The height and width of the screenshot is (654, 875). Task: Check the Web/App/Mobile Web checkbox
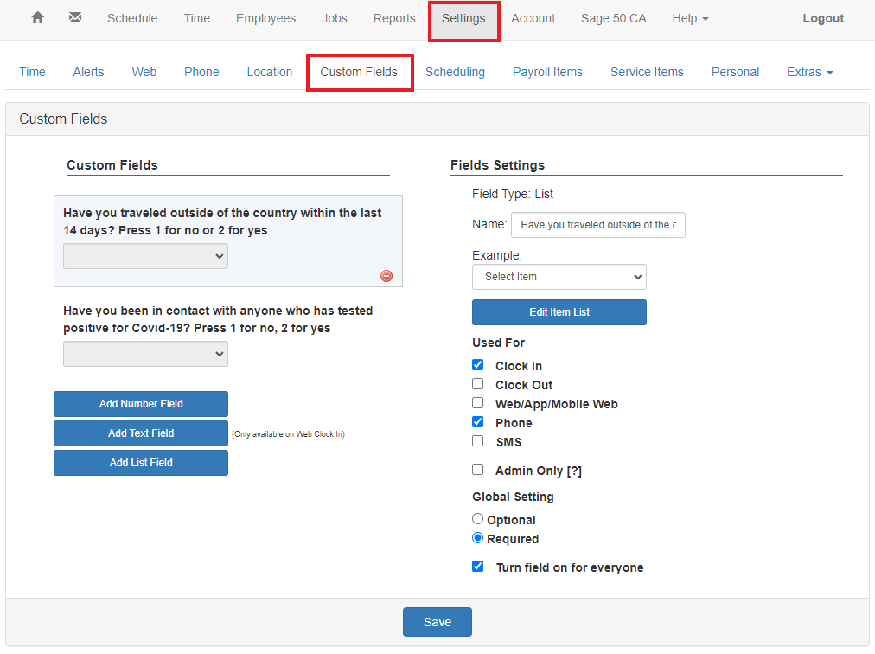pos(477,402)
